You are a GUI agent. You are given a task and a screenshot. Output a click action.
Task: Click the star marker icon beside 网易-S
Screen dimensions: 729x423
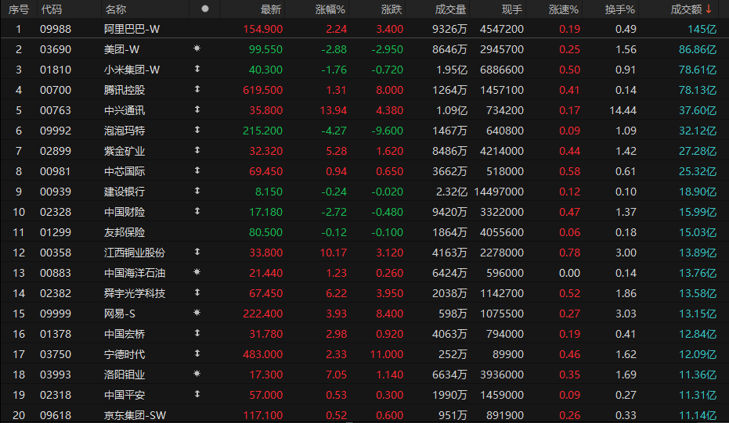(197, 313)
